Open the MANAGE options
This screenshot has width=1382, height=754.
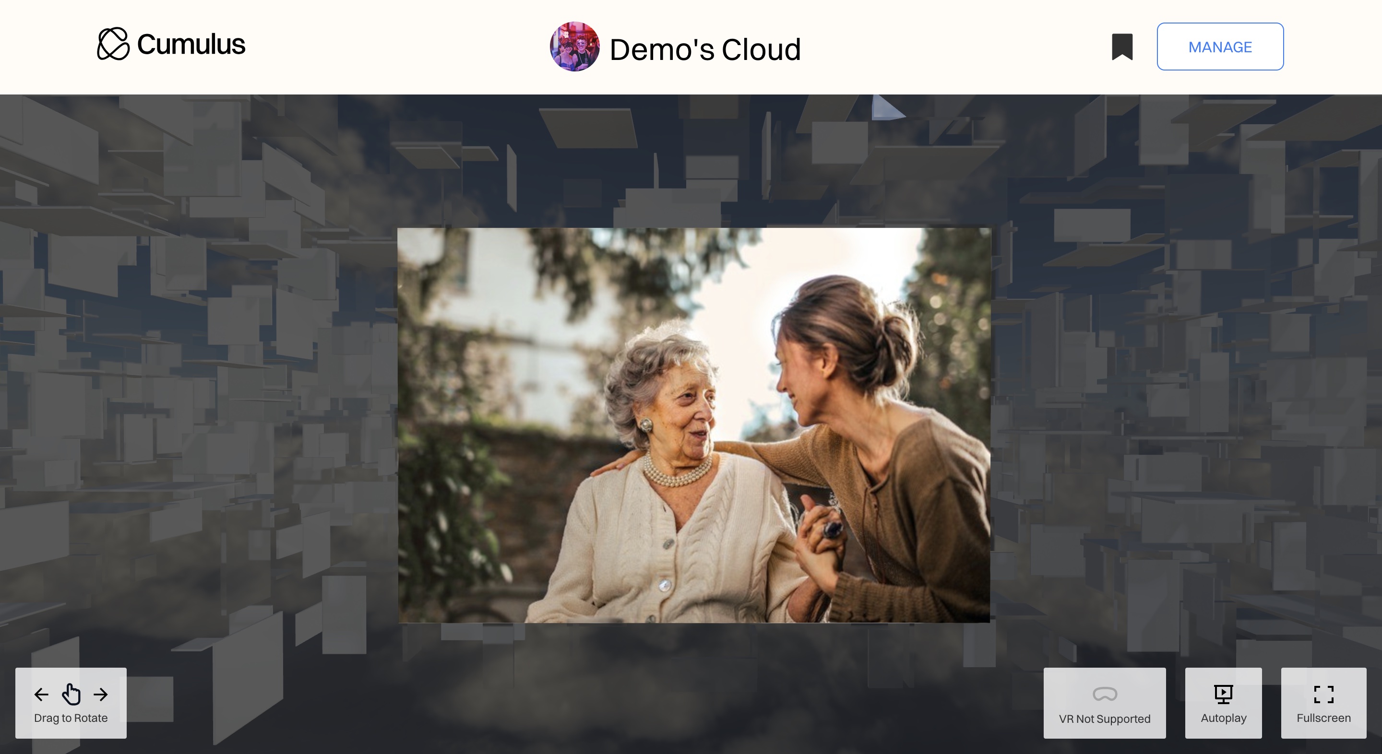1220,47
